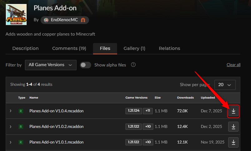Click the help icon beside Show alpha files
The height and width of the screenshot is (151, 251).
click(133, 65)
